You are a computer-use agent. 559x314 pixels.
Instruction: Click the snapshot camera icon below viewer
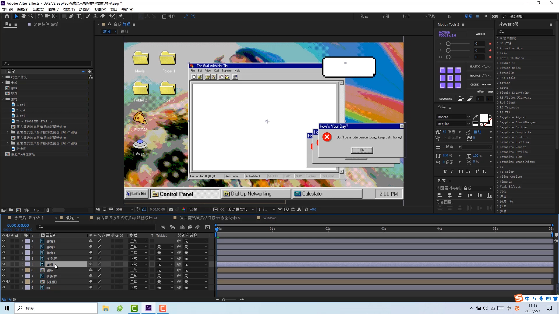pyautogui.click(x=171, y=209)
